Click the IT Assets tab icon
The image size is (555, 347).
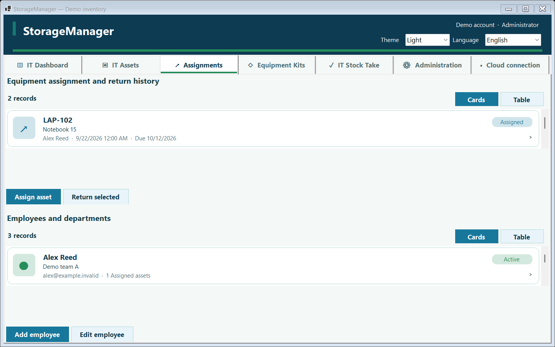(x=105, y=65)
